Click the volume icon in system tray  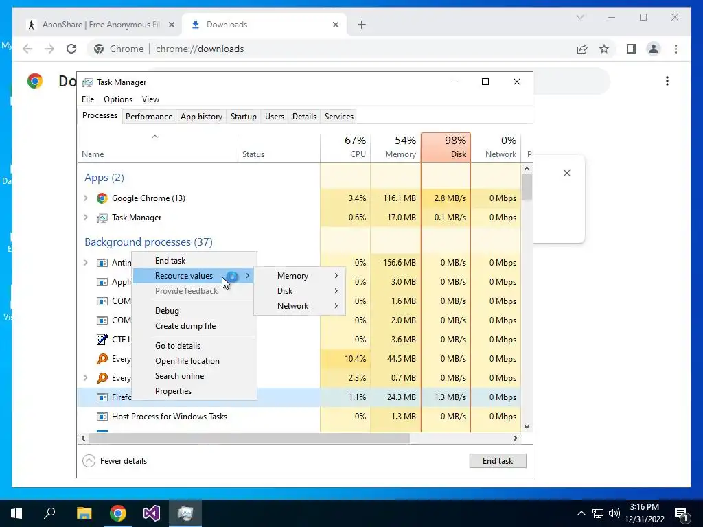tap(614, 513)
